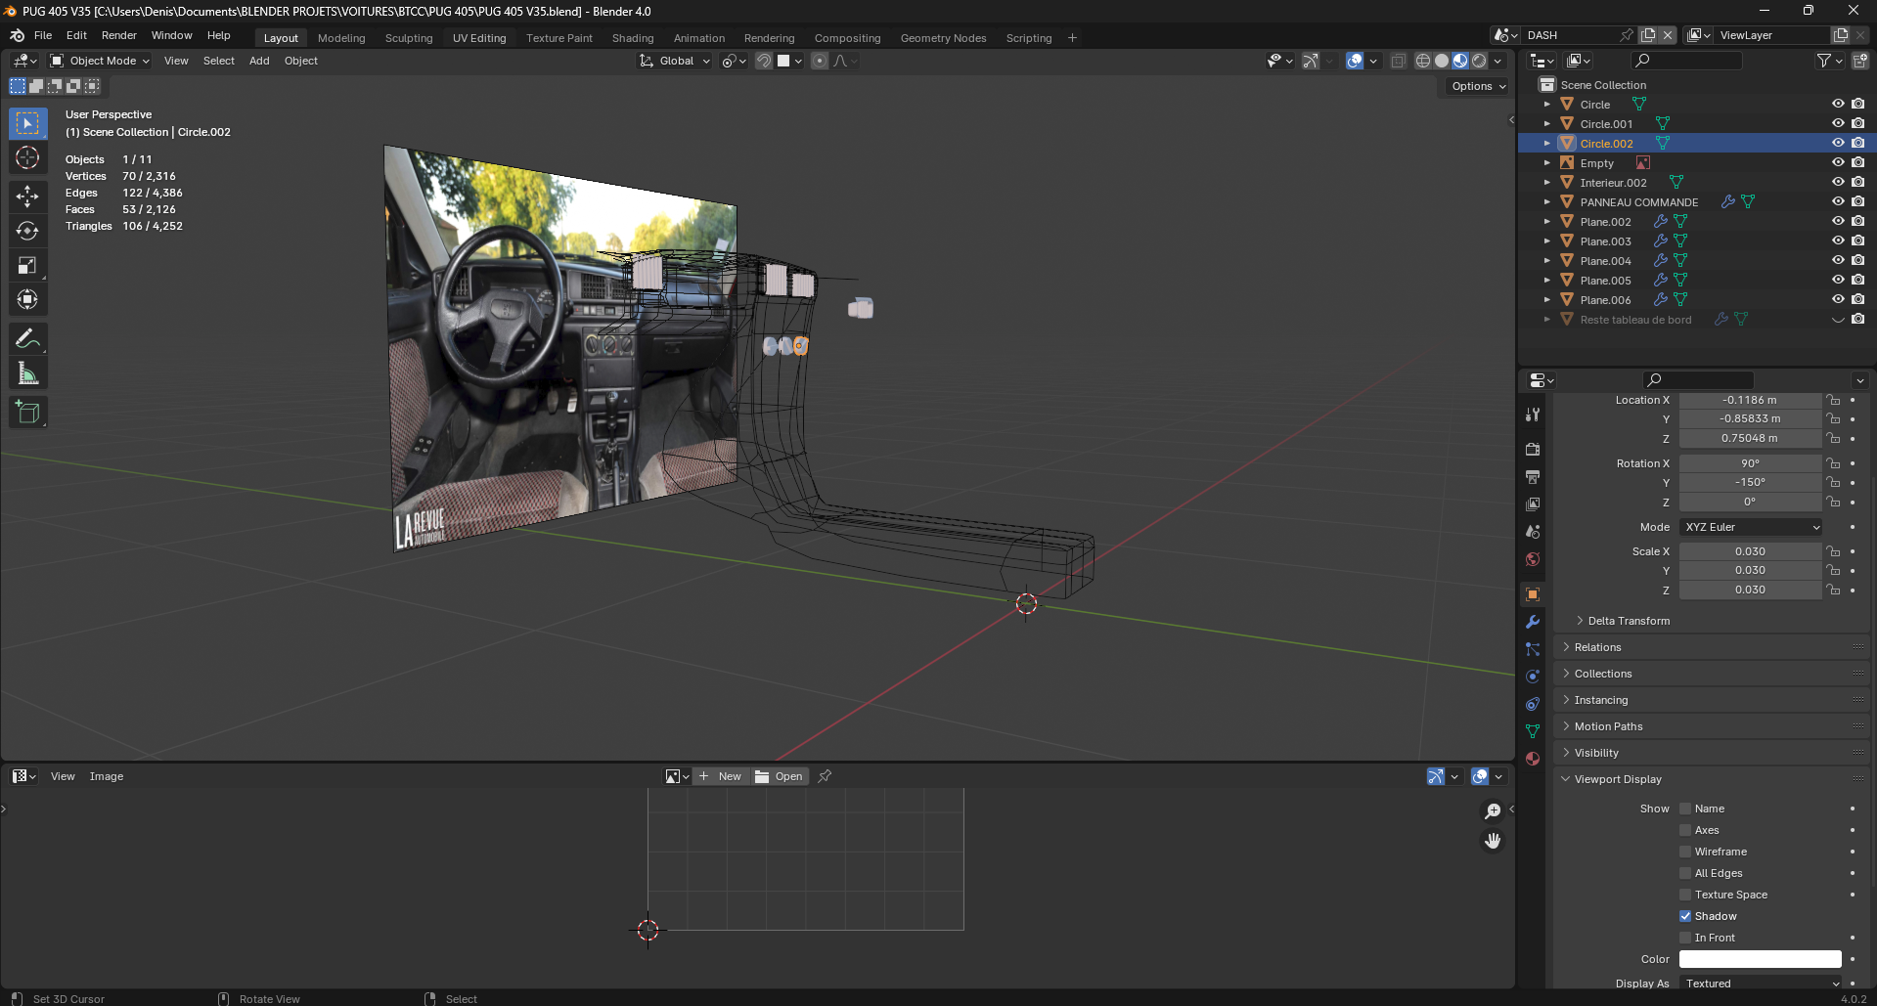The image size is (1877, 1006).
Task: Select the 3D Cursor tool
Action: pos(27,157)
